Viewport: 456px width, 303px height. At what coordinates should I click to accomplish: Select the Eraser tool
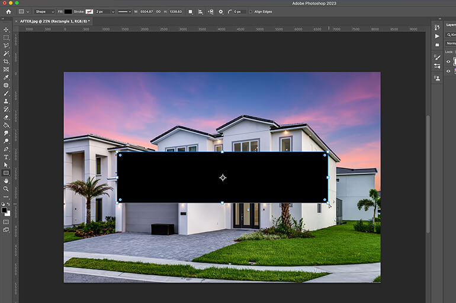(6, 117)
